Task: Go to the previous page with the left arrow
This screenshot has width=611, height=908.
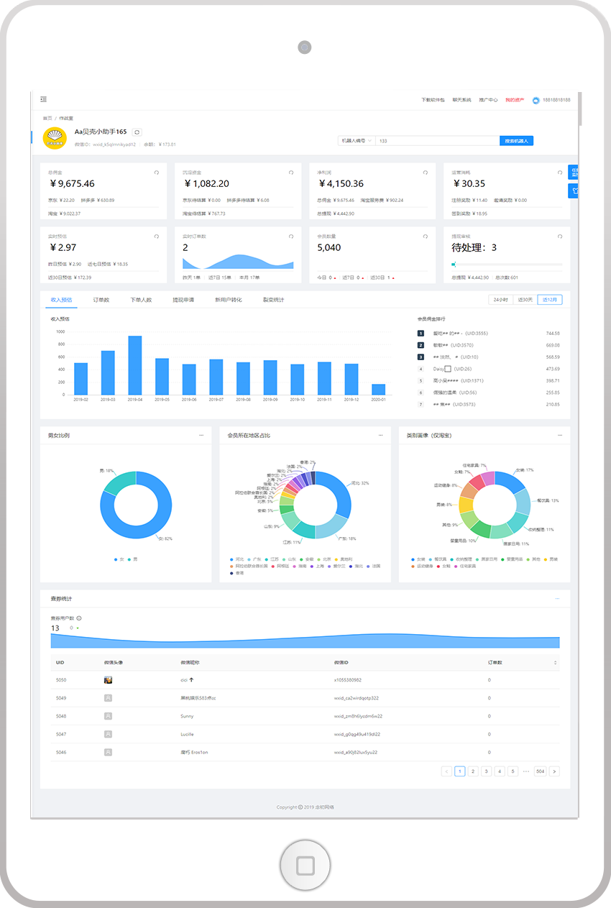Action: click(446, 771)
